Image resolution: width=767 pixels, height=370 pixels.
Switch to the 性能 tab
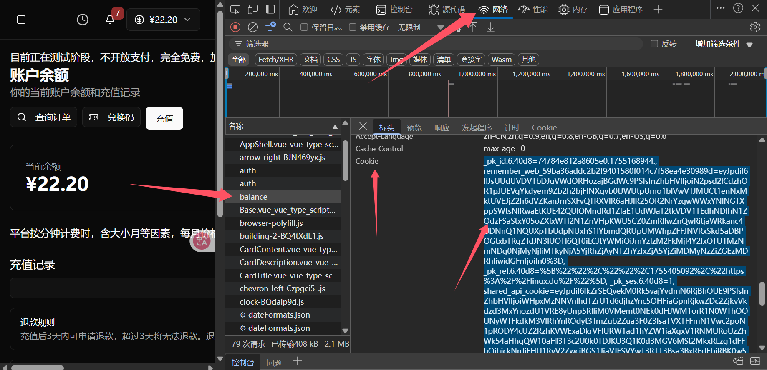point(533,9)
